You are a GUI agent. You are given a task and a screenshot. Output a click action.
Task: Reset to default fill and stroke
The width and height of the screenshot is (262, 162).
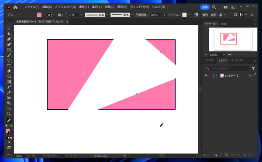[7, 126]
